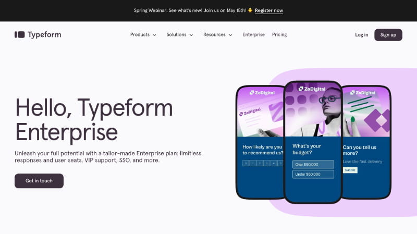Viewport: 417px width, 234px height.
Task: Open the Pricing page
Action: click(x=279, y=34)
